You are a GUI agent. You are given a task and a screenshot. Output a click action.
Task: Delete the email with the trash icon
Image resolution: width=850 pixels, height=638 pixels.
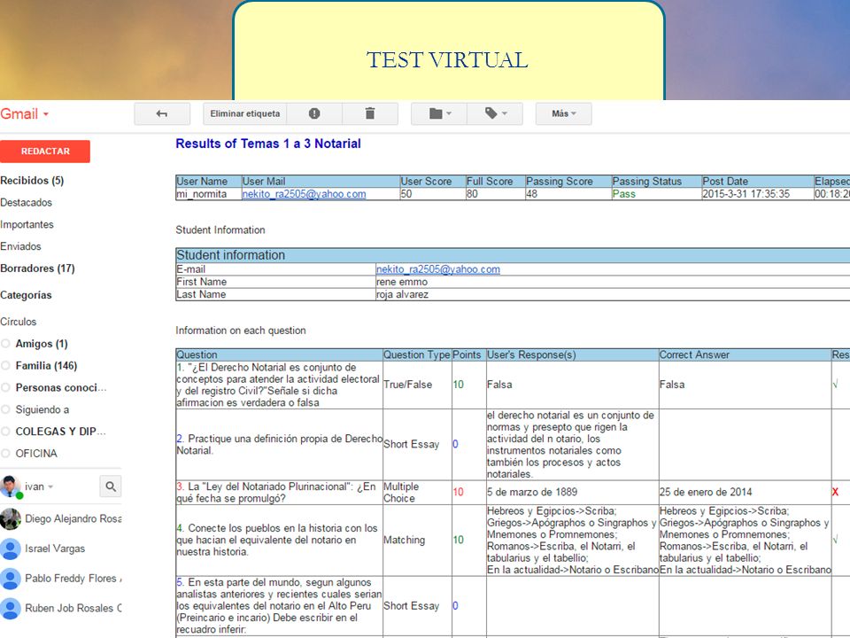[x=370, y=113]
